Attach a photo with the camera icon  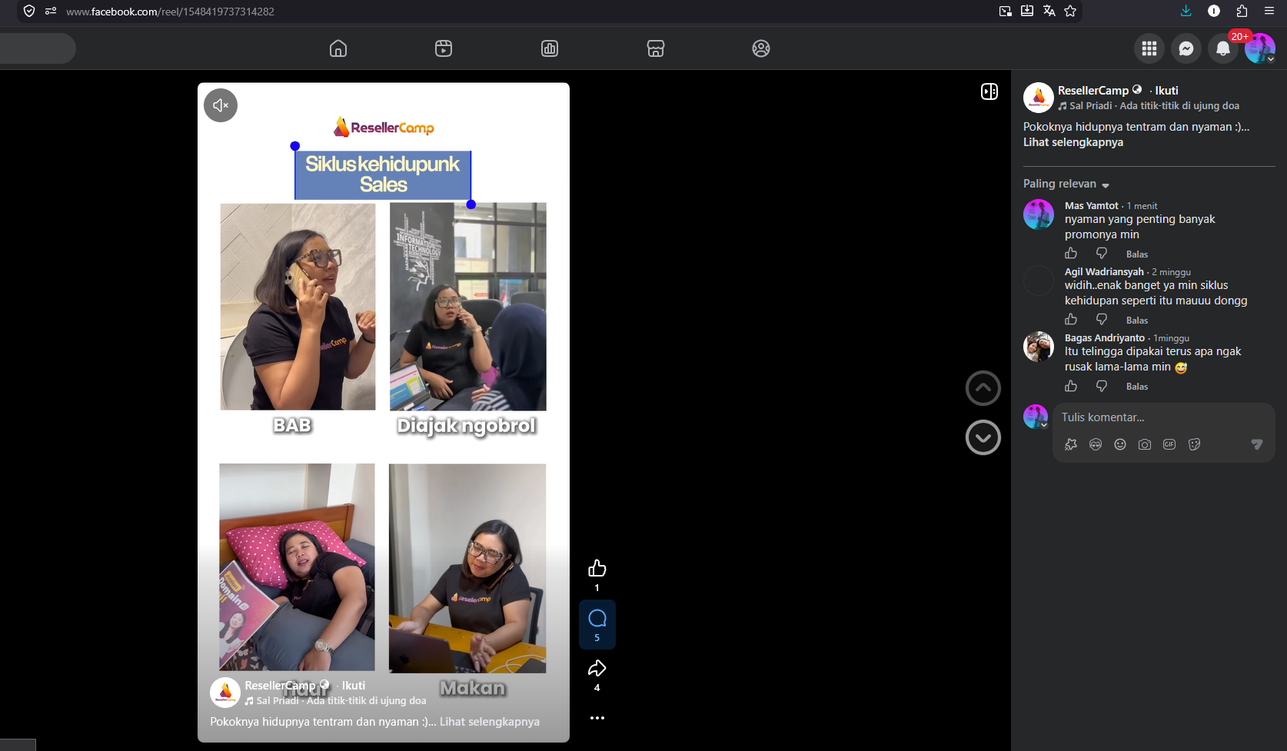(x=1145, y=444)
